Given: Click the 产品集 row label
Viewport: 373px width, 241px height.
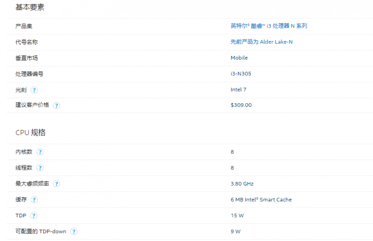Looking at the screenshot, I should pos(24,26).
